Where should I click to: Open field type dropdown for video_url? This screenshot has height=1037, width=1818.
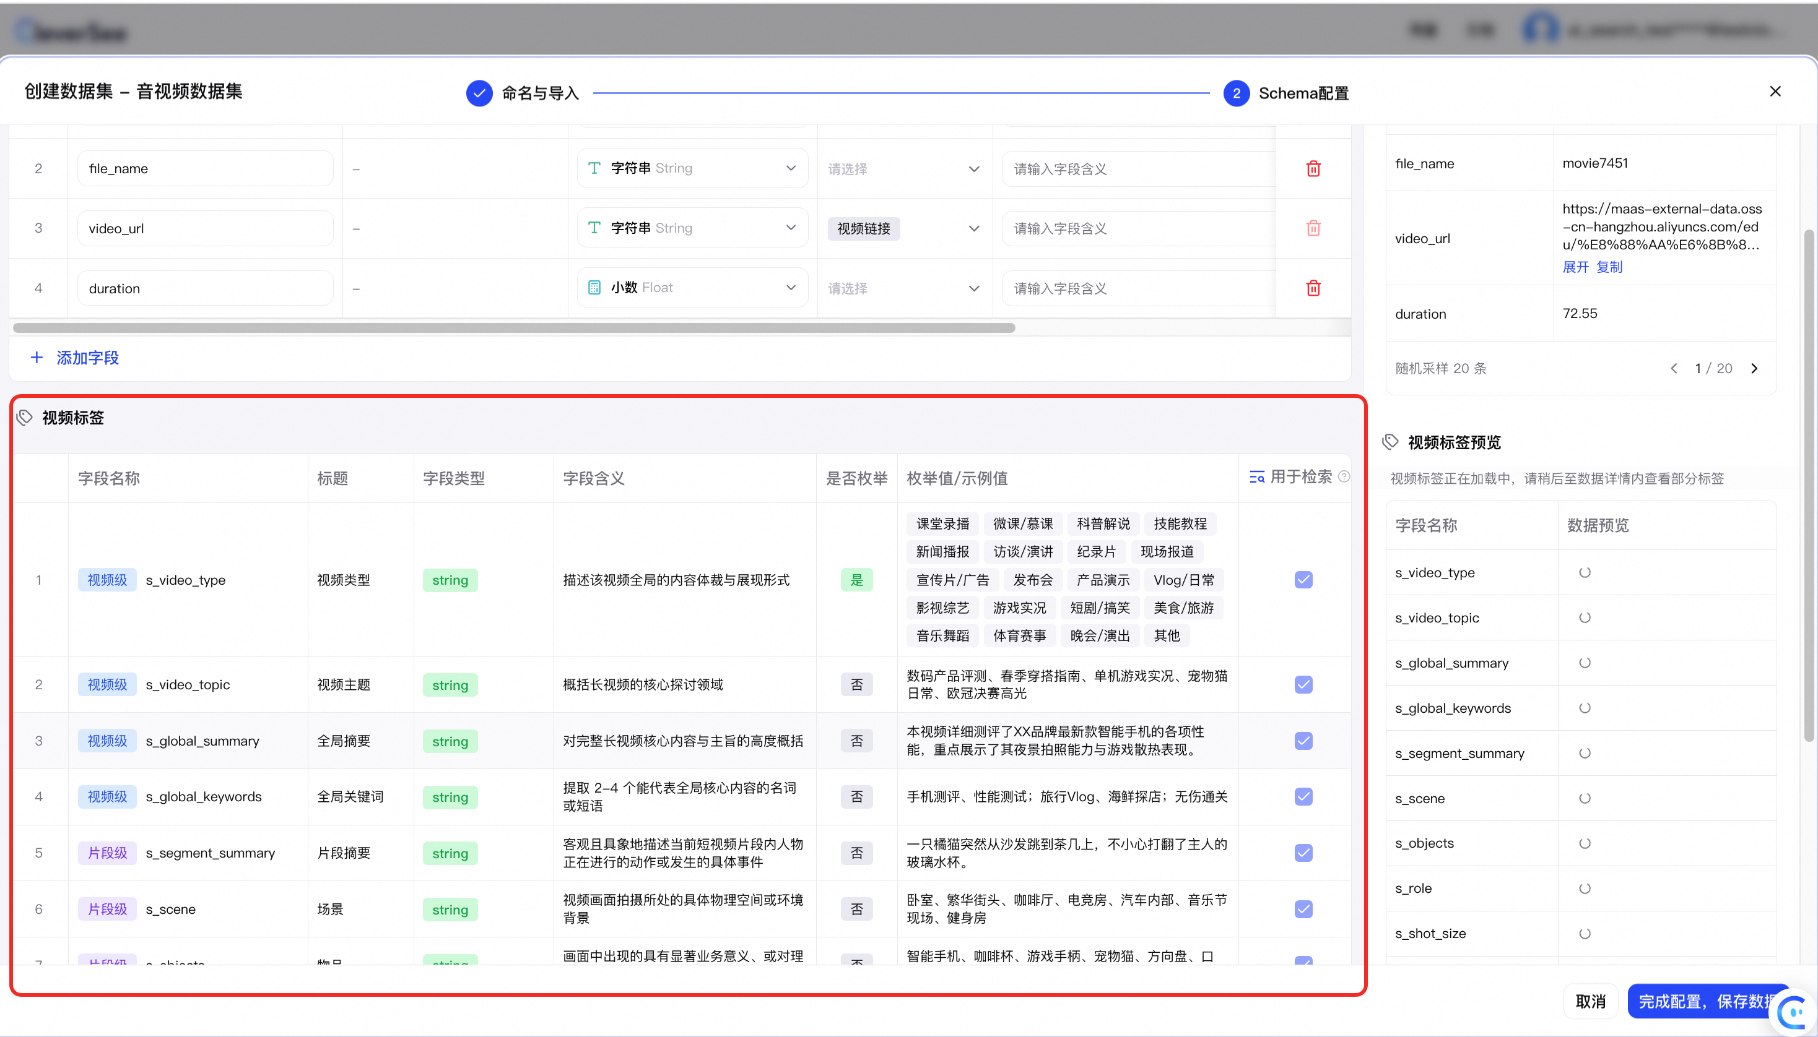692,228
